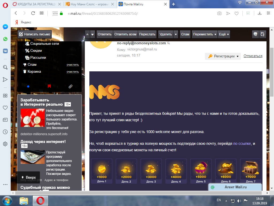Follow the по ссылке confirmation link

coord(242,144)
